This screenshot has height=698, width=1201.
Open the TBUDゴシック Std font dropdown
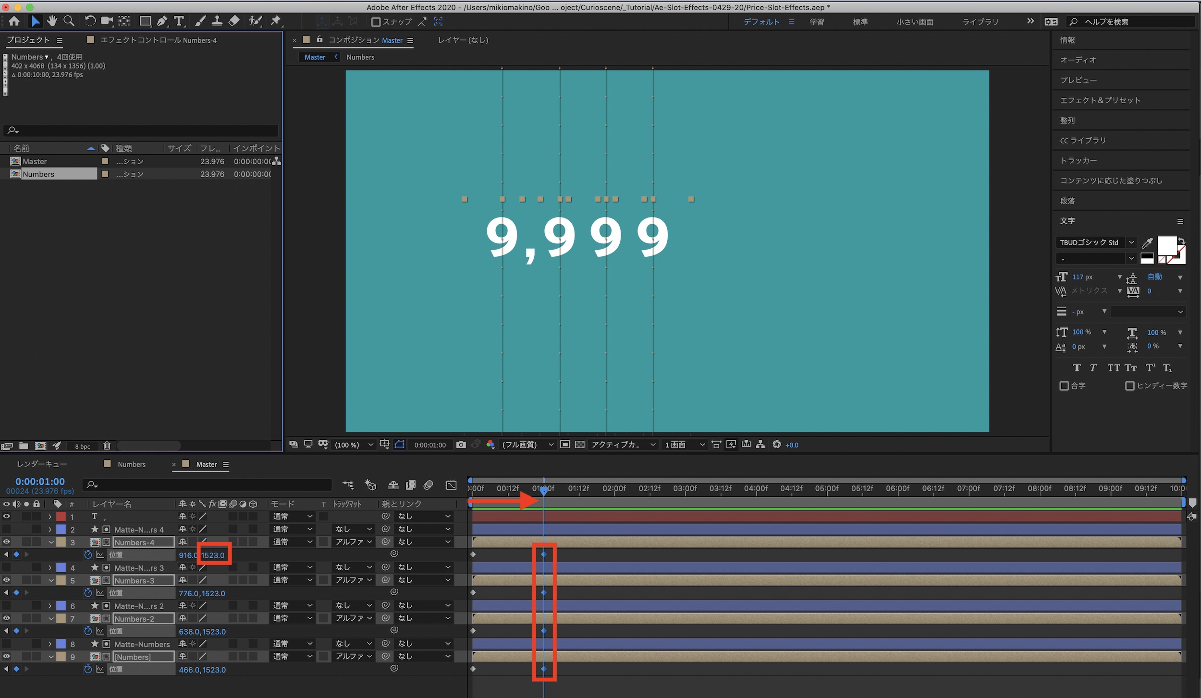[1131, 242]
